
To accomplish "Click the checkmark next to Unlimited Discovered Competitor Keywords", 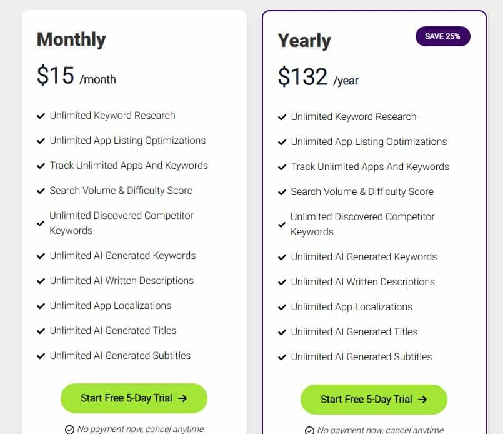I will [41, 224].
